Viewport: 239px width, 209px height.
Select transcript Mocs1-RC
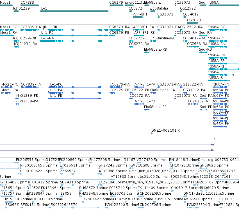[7, 30]
